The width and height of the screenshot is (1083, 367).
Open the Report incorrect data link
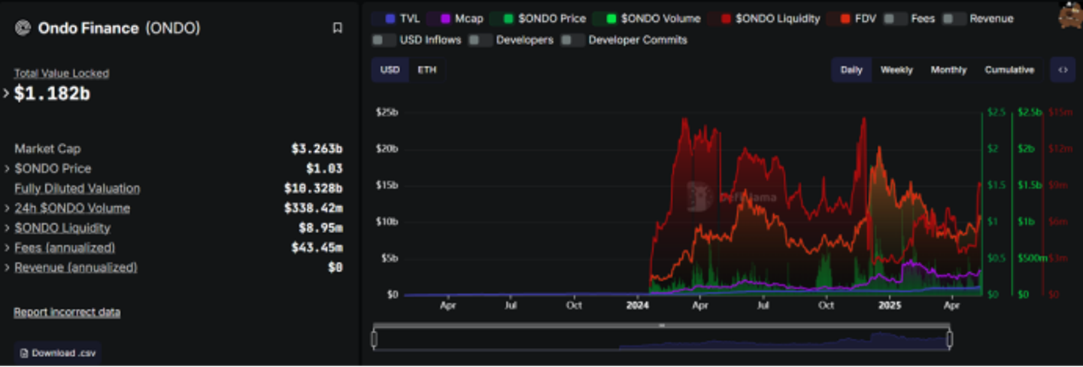coord(67,312)
